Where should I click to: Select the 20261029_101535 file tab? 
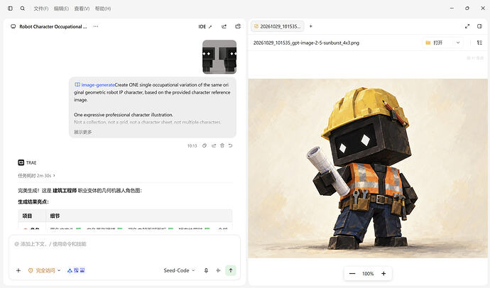coord(278,26)
